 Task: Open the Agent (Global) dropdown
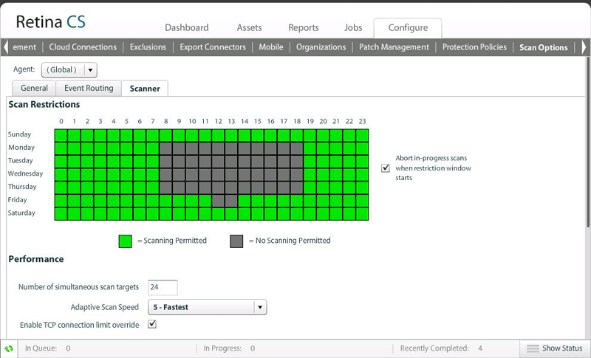pyautogui.click(x=89, y=70)
